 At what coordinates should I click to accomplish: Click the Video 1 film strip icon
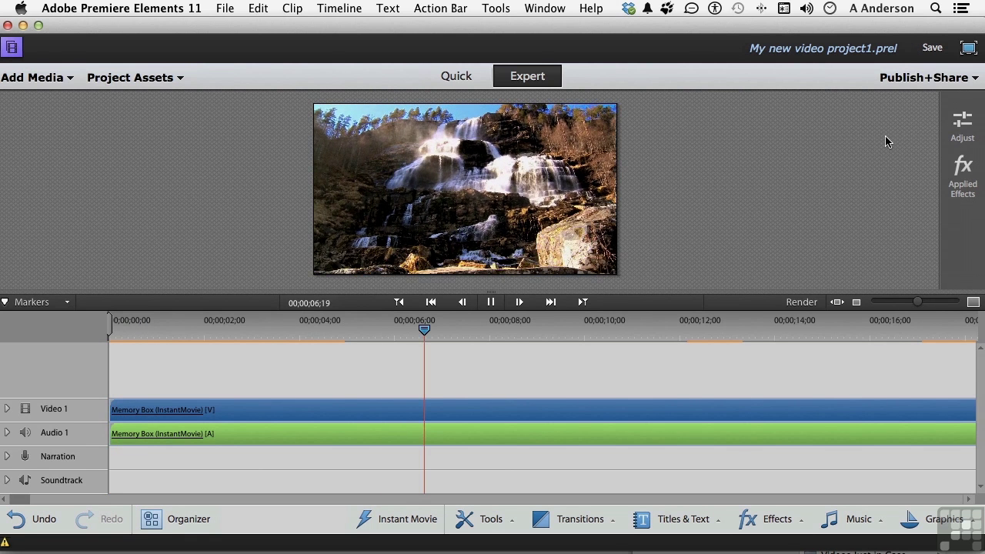(x=25, y=409)
